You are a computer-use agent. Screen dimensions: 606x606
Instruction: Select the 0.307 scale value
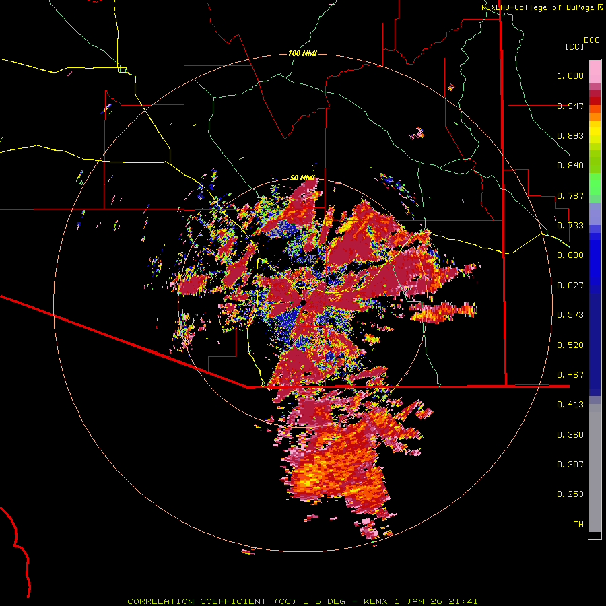tap(570, 465)
